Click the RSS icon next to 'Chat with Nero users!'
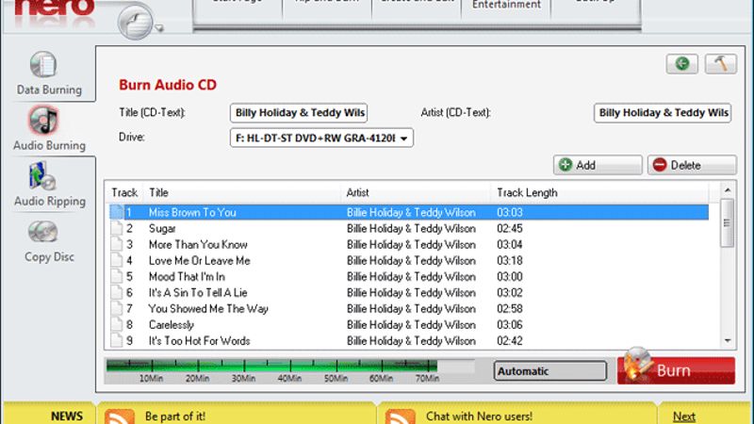 [400, 416]
